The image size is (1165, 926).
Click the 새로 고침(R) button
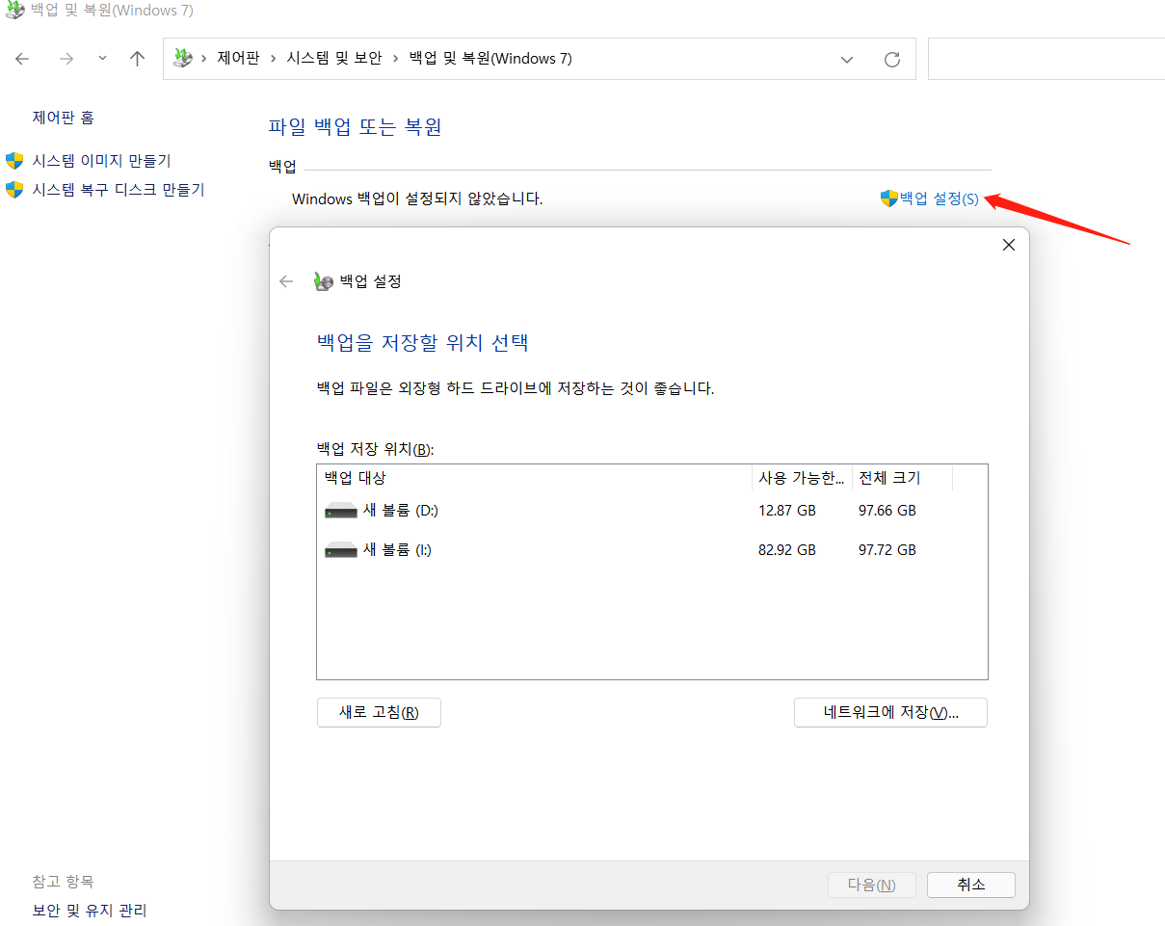pyautogui.click(x=379, y=712)
